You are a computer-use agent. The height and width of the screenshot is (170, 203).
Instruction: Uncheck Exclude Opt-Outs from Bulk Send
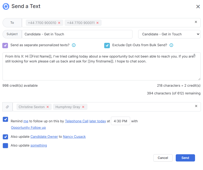point(107,46)
